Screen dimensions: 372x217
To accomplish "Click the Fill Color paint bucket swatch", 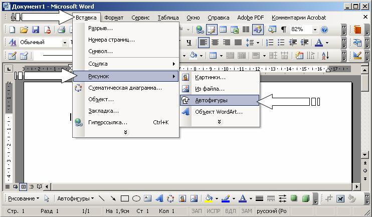I will tap(209, 198).
